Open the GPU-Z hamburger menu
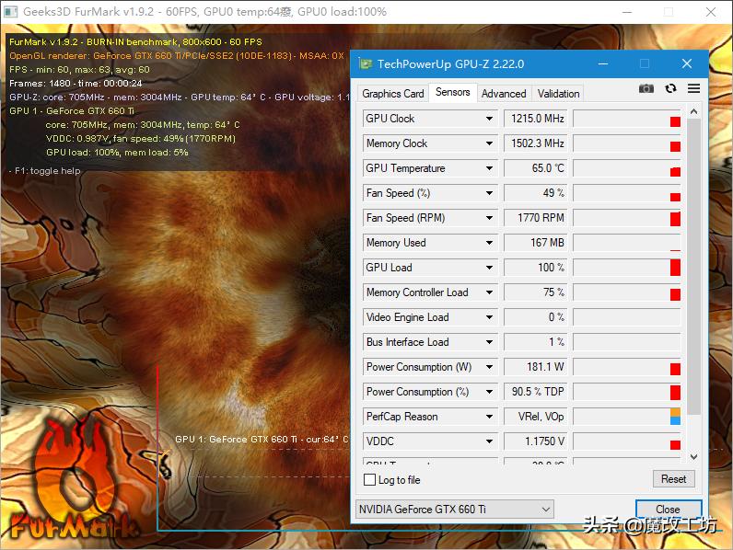The height and width of the screenshot is (550, 733). pyautogui.click(x=693, y=88)
